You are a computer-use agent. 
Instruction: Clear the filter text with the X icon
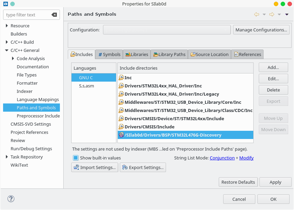pyautogui.click(x=54, y=15)
